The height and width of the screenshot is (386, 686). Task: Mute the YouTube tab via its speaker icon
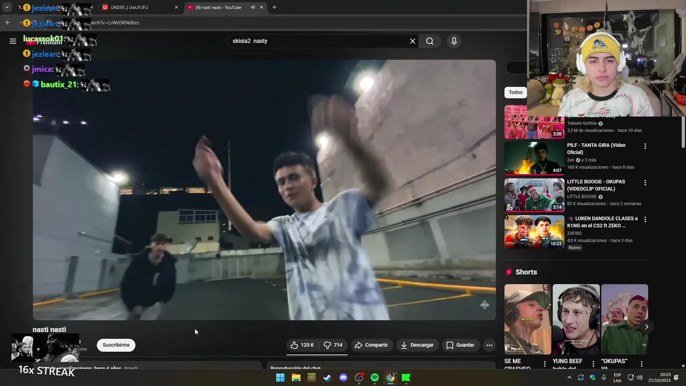pyautogui.click(x=253, y=8)
